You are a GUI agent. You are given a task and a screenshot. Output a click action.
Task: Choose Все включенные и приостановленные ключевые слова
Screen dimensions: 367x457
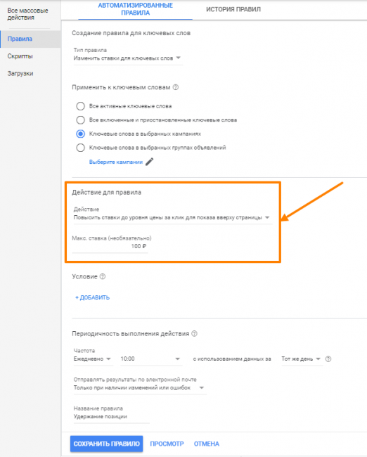tap(80, 120)
